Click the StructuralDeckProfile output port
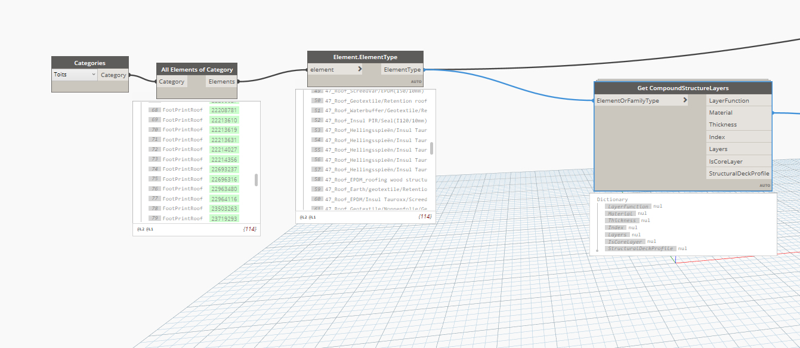This screenshot has height=348, width=800. point(739,174)
